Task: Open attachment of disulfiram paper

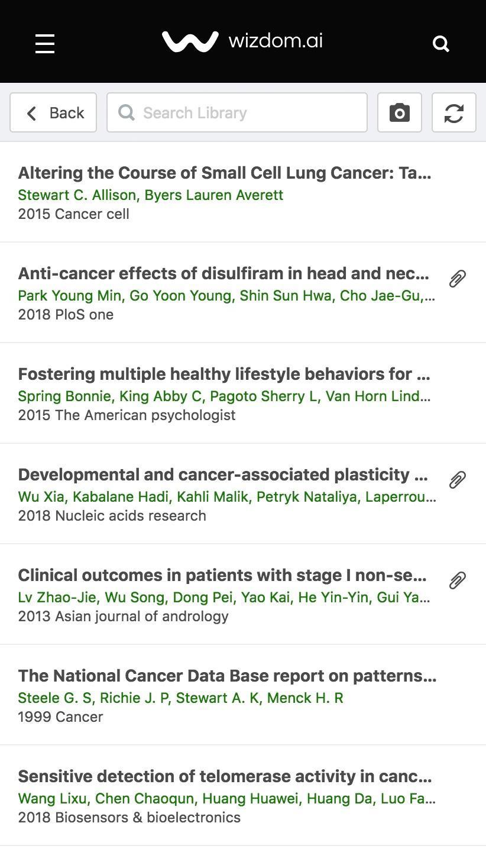Action: coord(458,278)
